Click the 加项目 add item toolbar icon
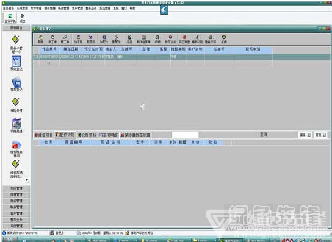The image size is (332, 242). click(78, 39)
